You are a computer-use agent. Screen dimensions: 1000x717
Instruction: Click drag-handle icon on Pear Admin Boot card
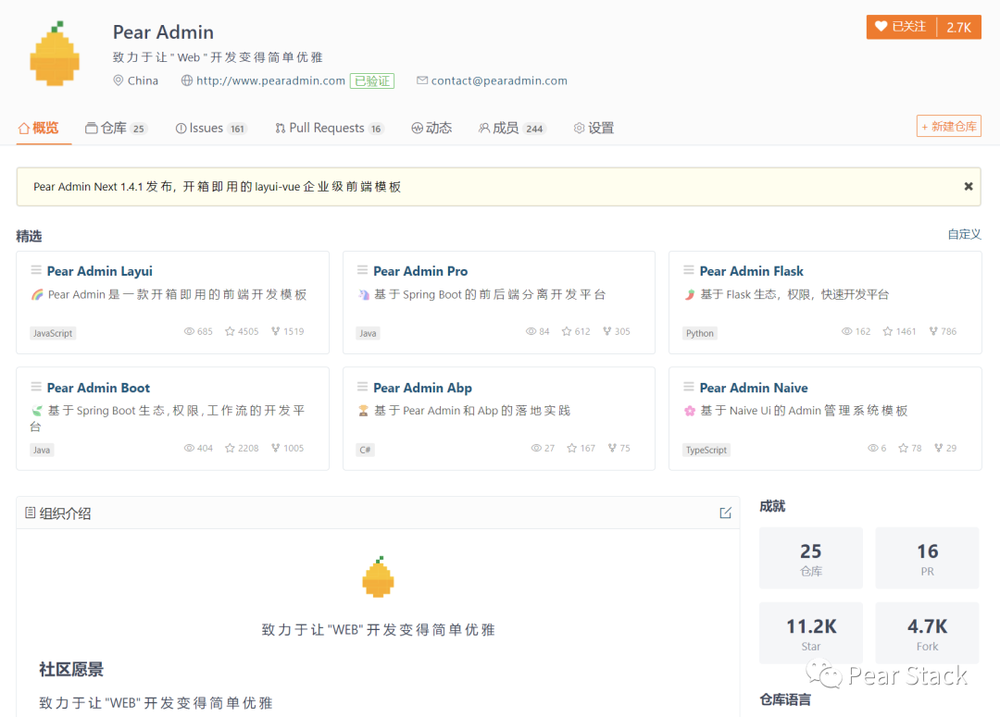point(36,387)
